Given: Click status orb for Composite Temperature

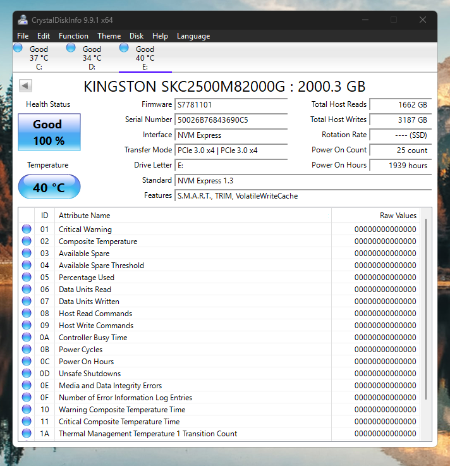Looking at the screenshot, I should point(27,242).
